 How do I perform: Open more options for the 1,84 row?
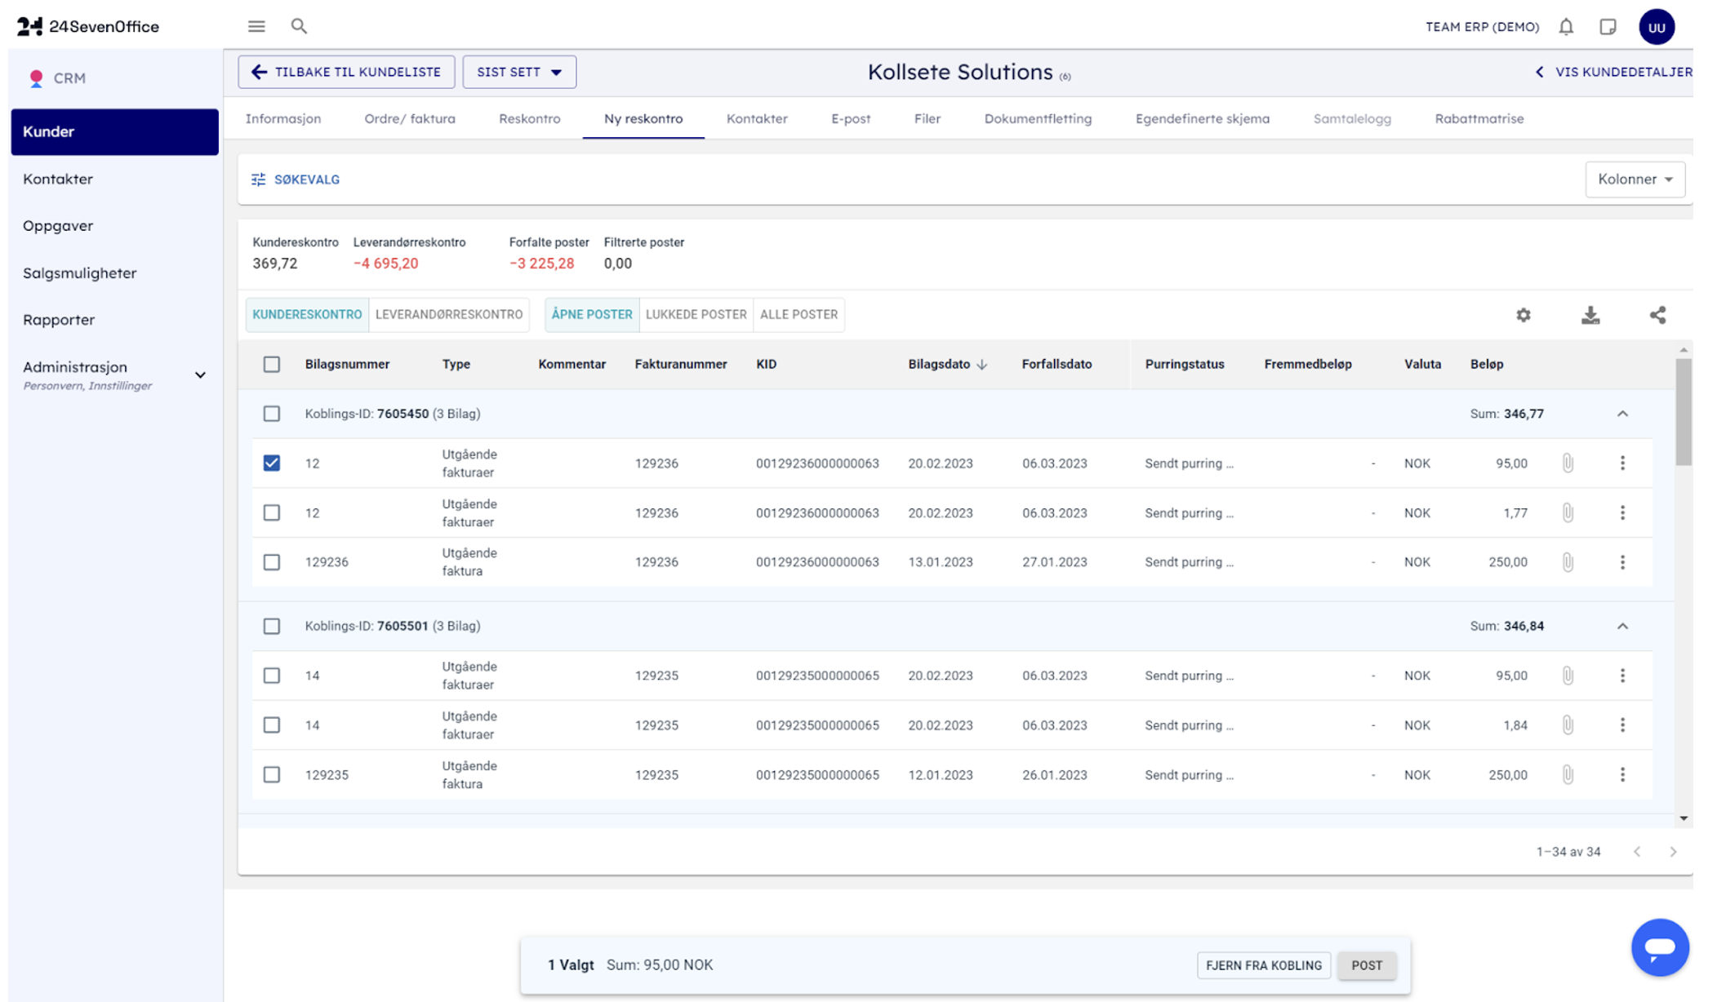(x=1622, y=725)
